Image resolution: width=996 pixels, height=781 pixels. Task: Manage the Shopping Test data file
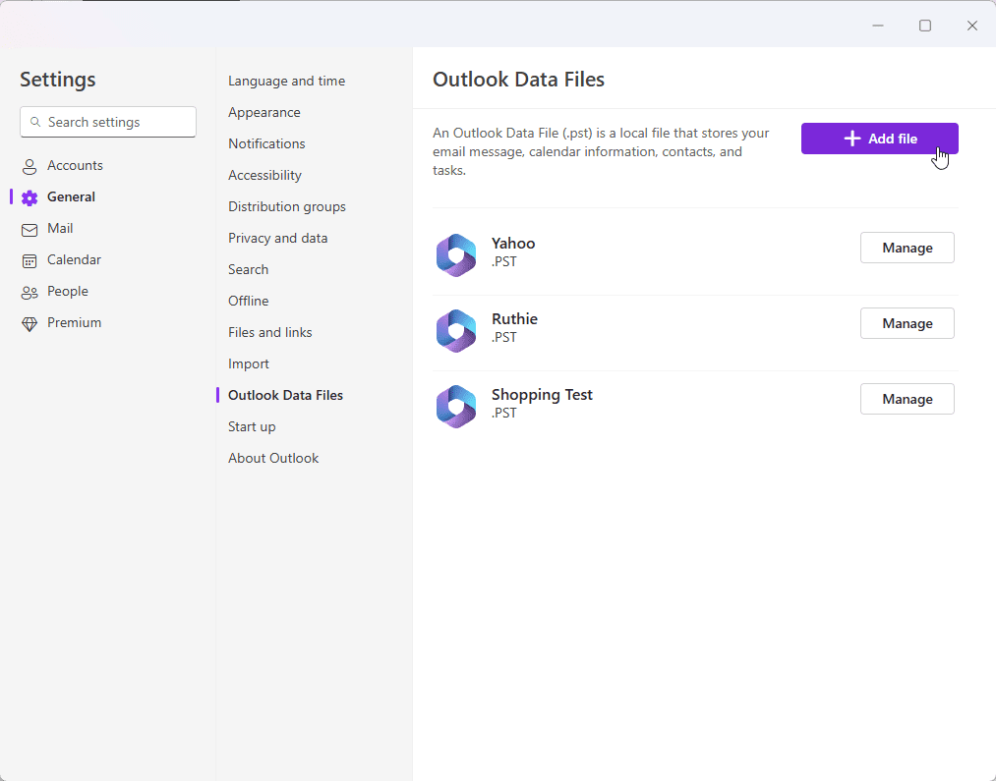pos(908,399)
